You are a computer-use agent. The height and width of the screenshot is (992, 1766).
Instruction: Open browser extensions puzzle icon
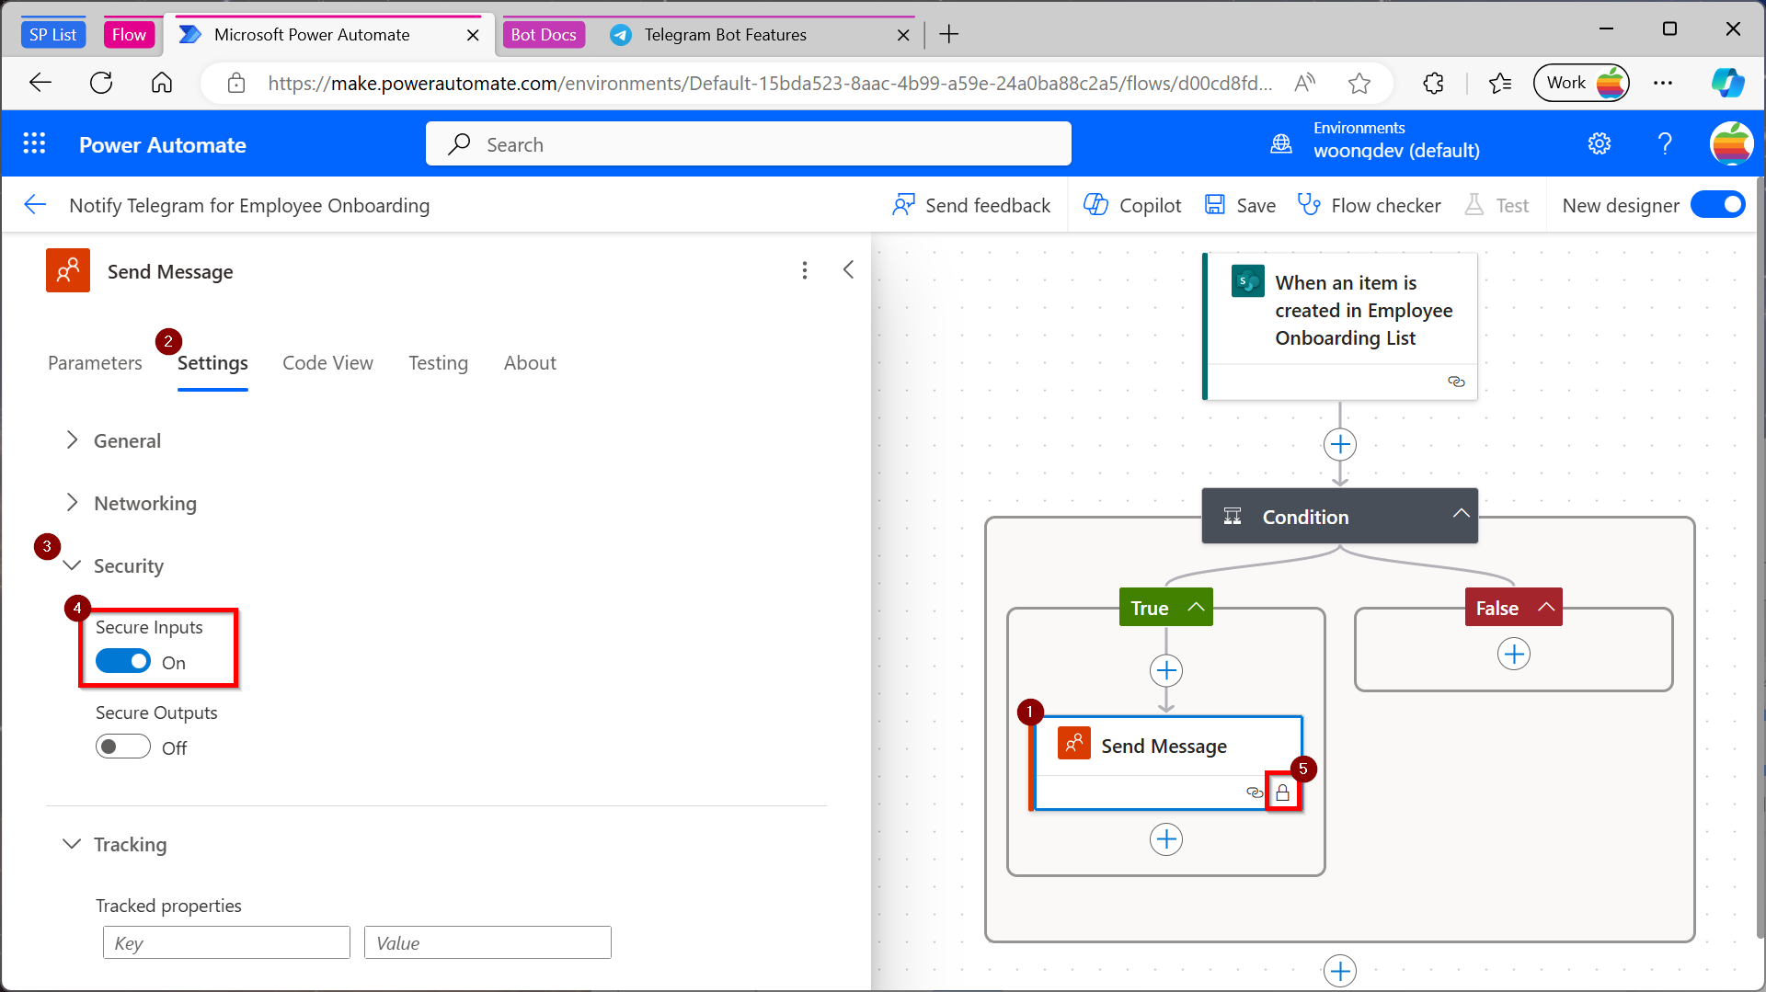(x=1433, y=83)
